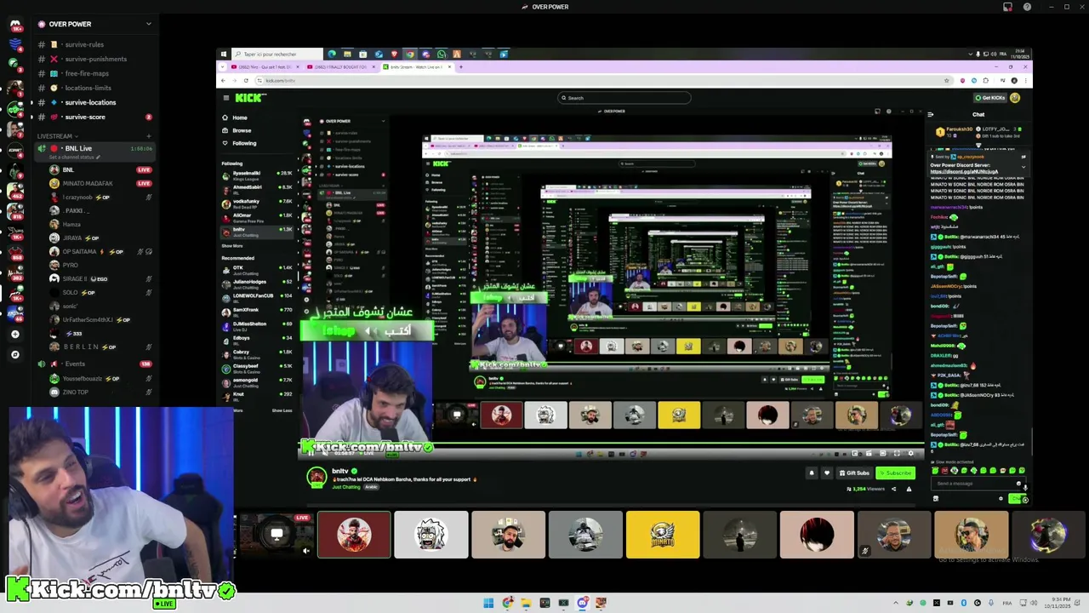Open Chrome on bottom taskbar
The image size is (1089, 613).
(x=507, y=604)
